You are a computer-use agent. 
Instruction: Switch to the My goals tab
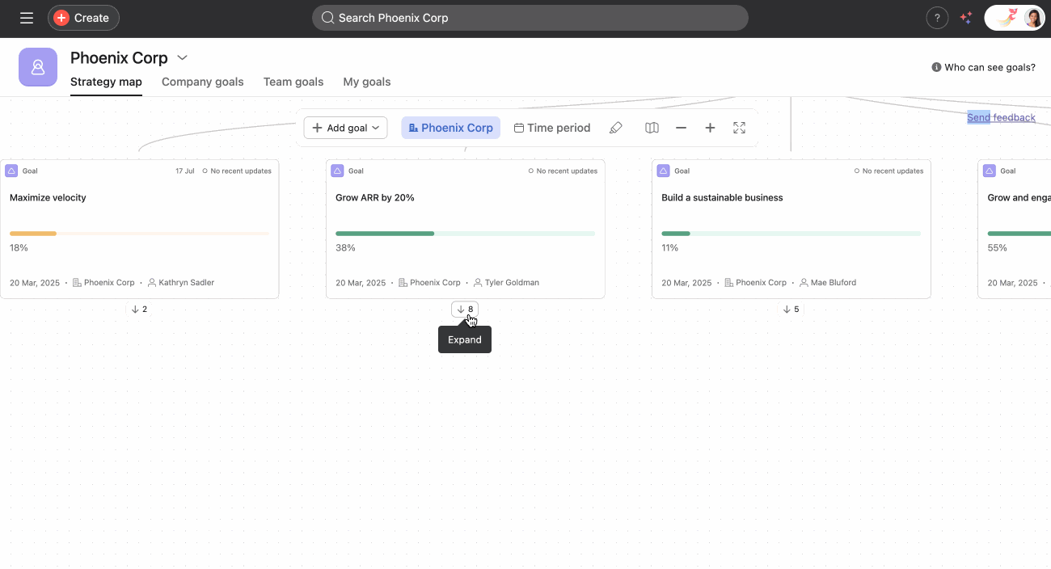(366, 82)
